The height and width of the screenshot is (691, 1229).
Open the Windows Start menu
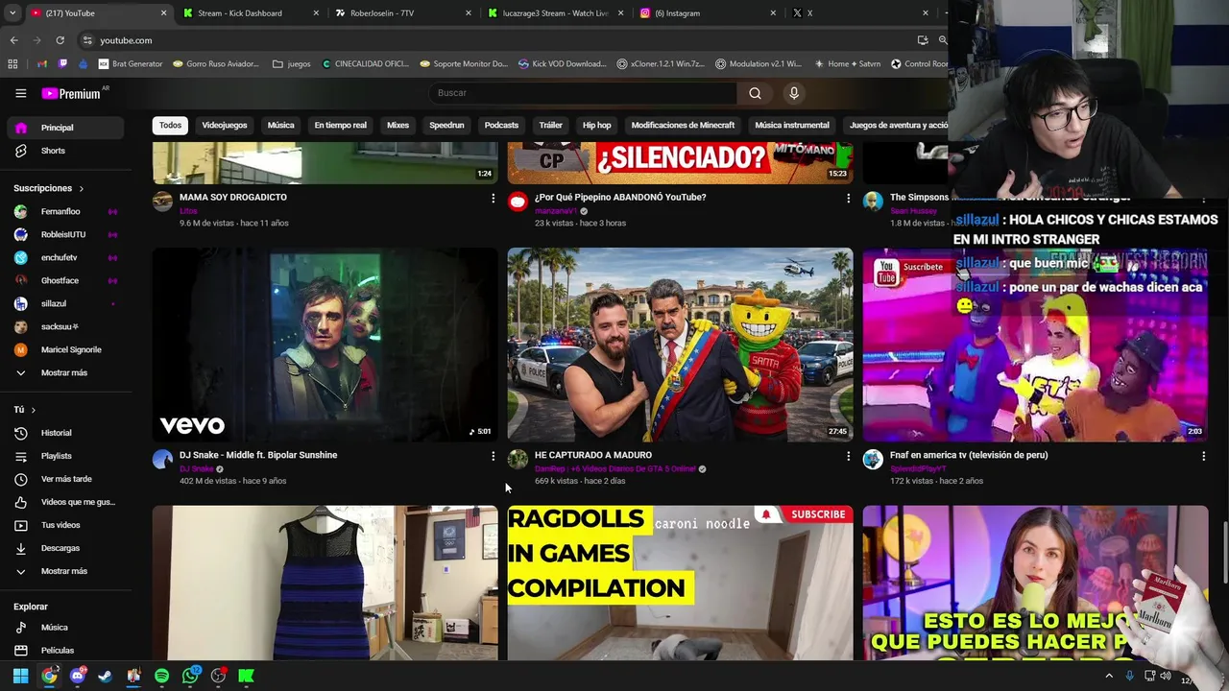coord(20,676)
